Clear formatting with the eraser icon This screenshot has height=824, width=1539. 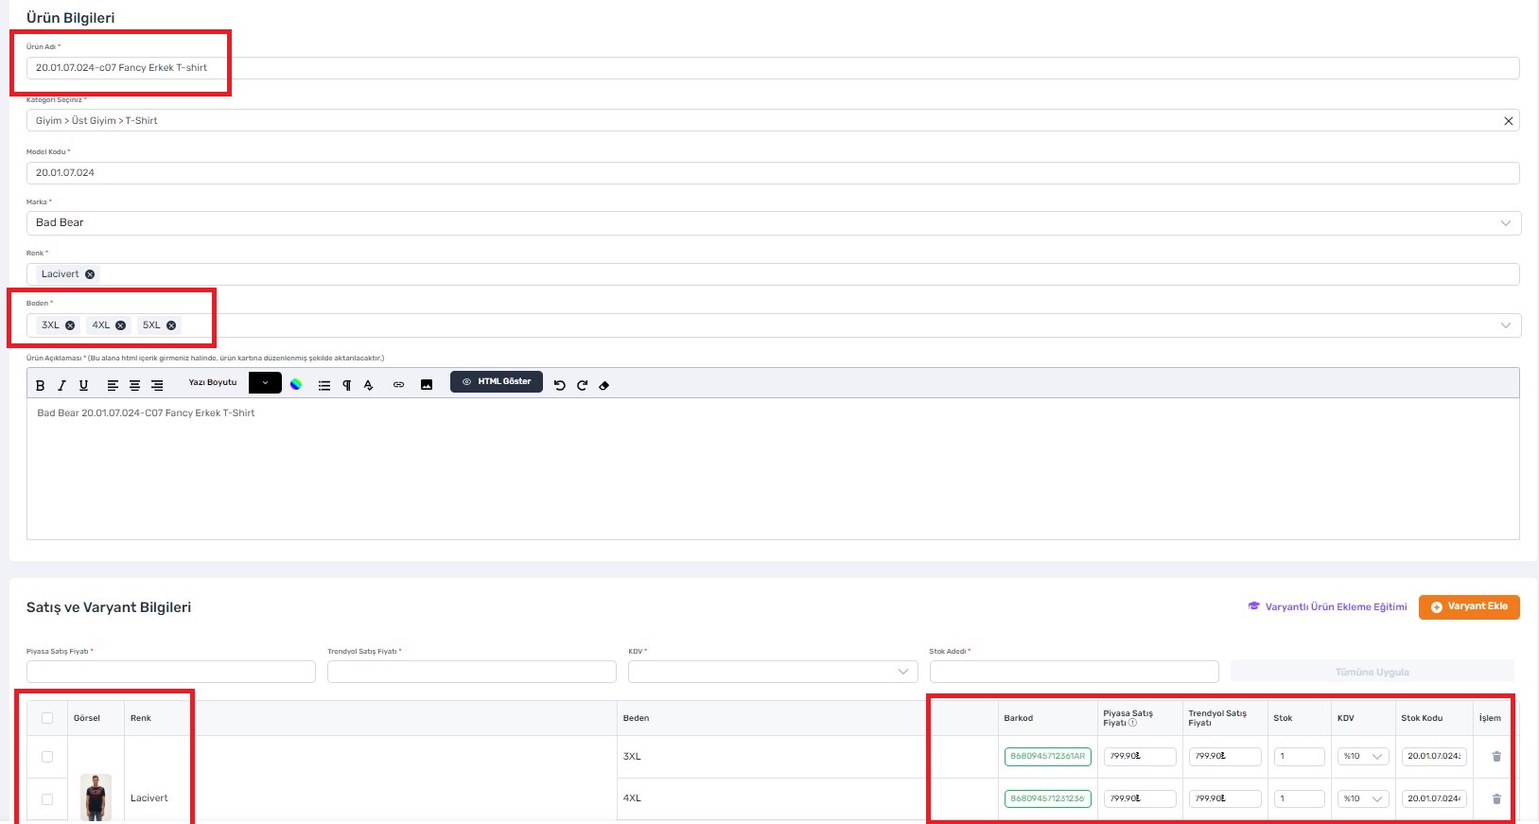point(604,385)
